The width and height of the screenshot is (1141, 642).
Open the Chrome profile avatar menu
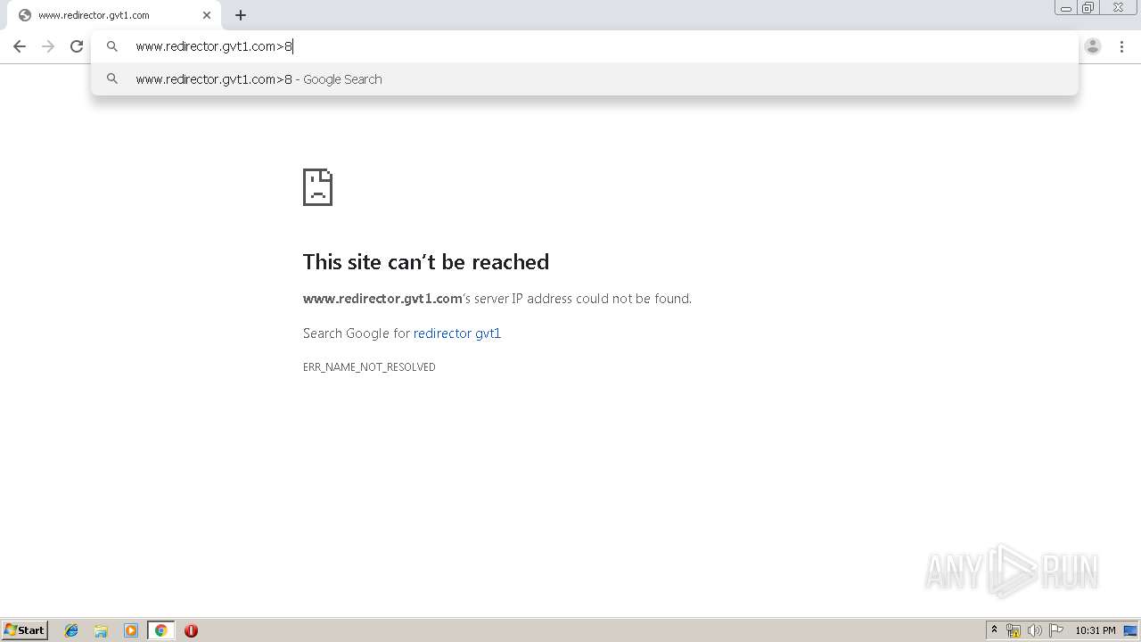coord(1093,46)
